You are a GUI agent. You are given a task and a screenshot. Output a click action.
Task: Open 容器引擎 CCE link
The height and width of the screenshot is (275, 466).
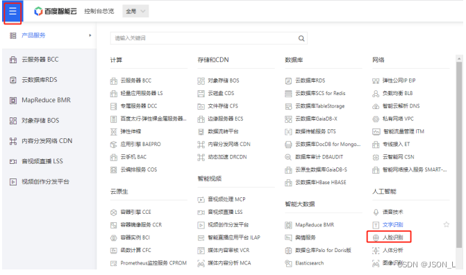point(136,212)
